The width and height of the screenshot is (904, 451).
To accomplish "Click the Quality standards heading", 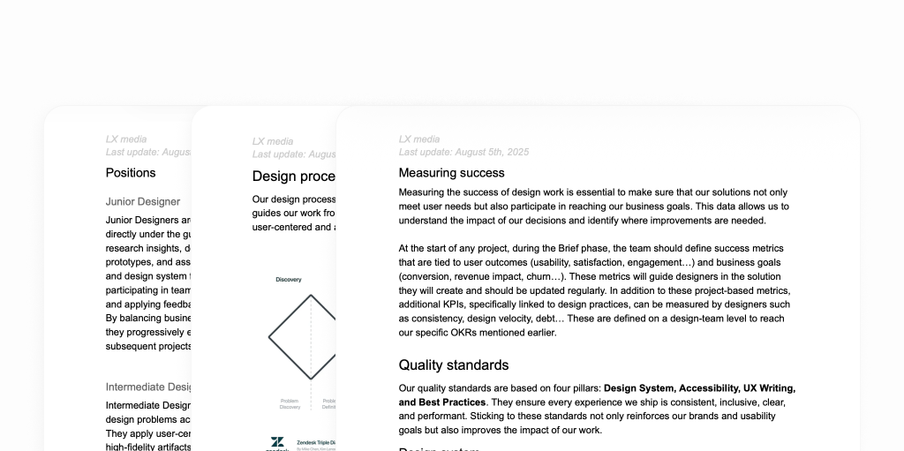I will (x=453, y=365).
